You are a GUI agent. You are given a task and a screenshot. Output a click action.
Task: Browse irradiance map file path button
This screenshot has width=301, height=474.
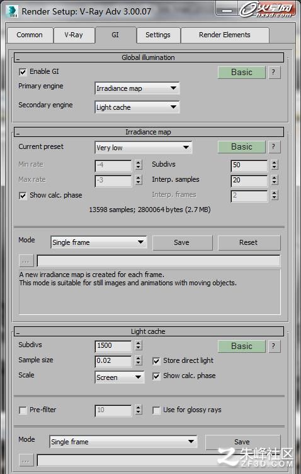[26, 261]
